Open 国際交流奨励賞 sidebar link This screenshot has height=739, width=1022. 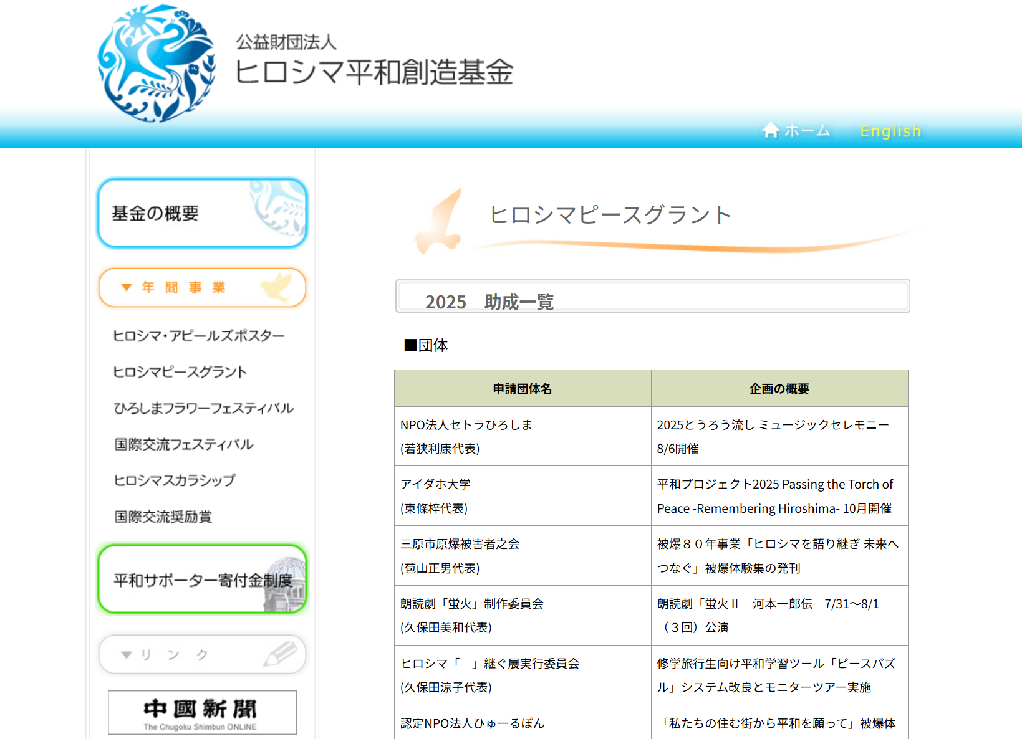(163, 517)
